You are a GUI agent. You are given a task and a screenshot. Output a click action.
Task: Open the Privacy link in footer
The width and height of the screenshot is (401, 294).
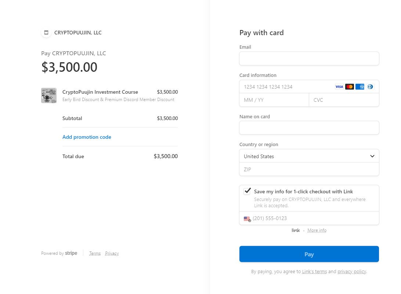pyautogui.click(x=112, y=253)
